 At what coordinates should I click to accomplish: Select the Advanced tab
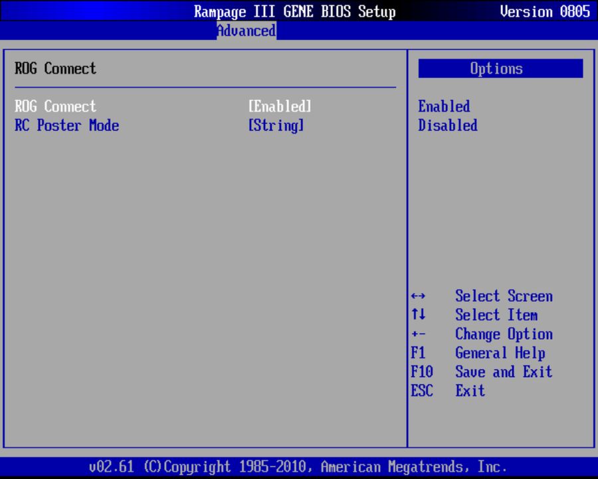pyautogui.click(x=247, y=31)
